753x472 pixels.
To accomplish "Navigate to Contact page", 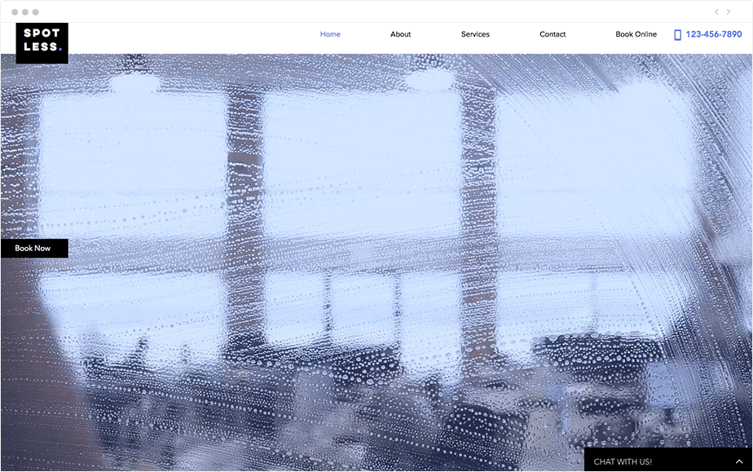I will tap(553, 34).
